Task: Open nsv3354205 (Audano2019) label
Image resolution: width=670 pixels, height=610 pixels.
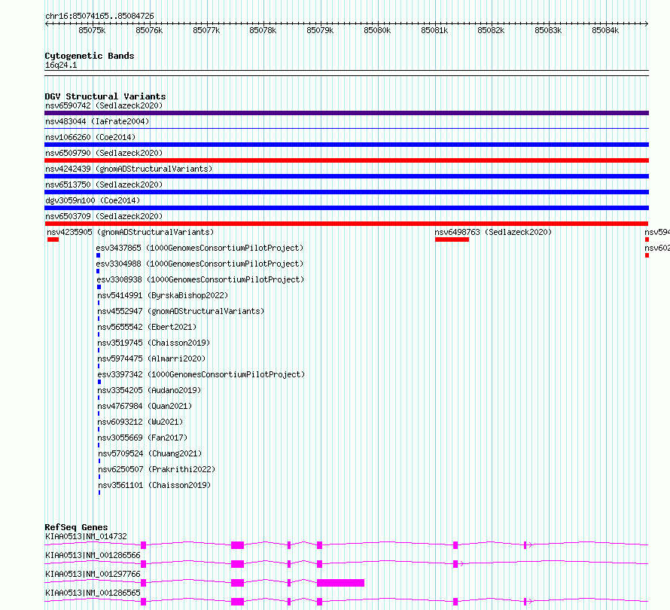Action: [x=149, y=390]
